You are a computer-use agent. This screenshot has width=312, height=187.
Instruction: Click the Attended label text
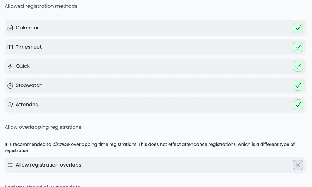coord(27,104)
